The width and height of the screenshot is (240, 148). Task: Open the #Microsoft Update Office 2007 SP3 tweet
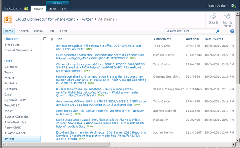point(98,47)
